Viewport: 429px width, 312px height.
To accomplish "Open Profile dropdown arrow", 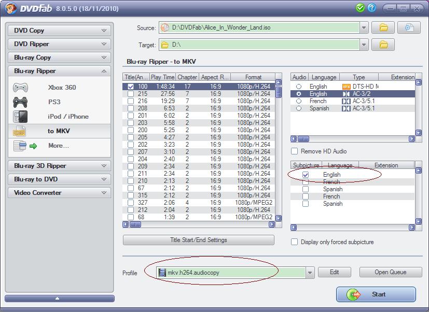I will 310,273.
